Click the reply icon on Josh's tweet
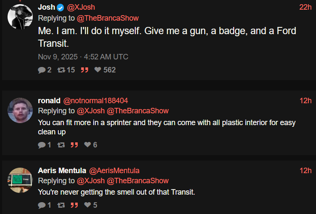 pyautogui.click(x=42, y=70)
